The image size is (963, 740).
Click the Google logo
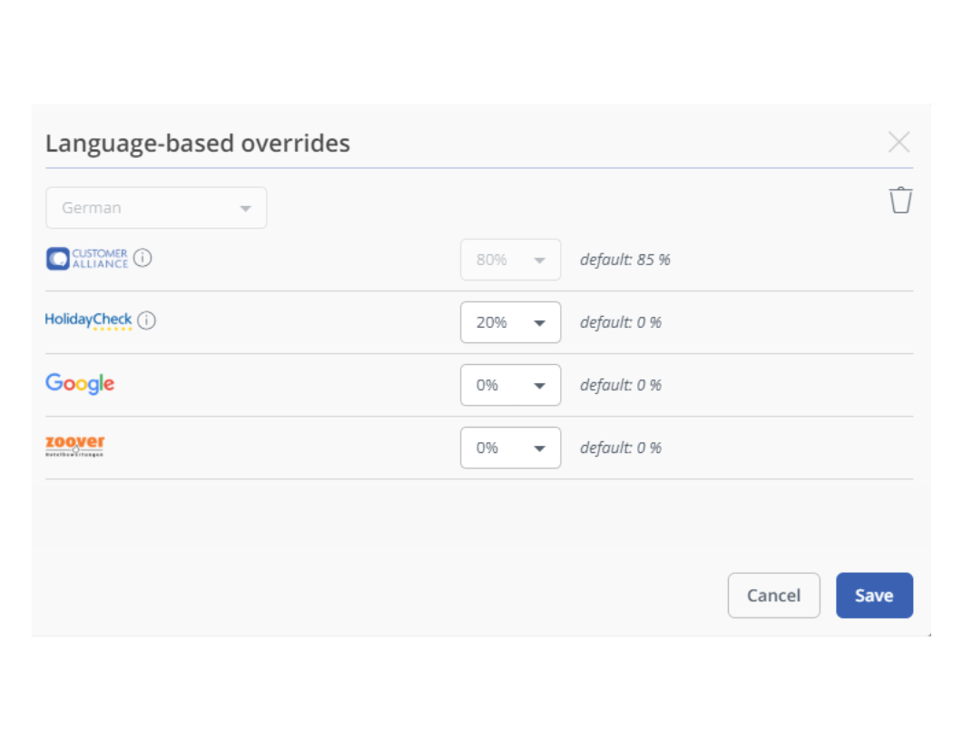[80, 383]
